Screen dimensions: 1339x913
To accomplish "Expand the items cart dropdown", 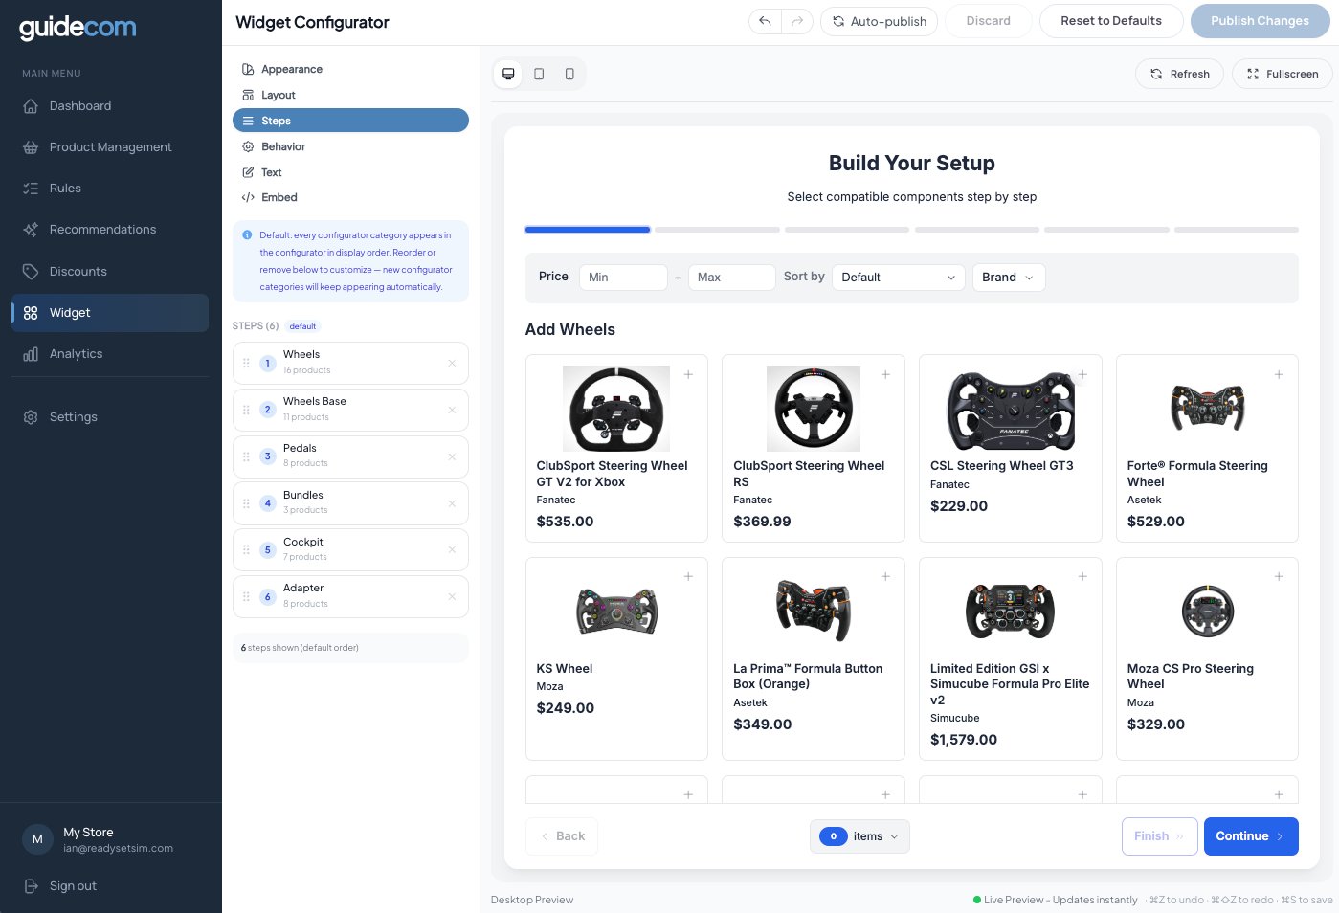I will click(859, 836).
